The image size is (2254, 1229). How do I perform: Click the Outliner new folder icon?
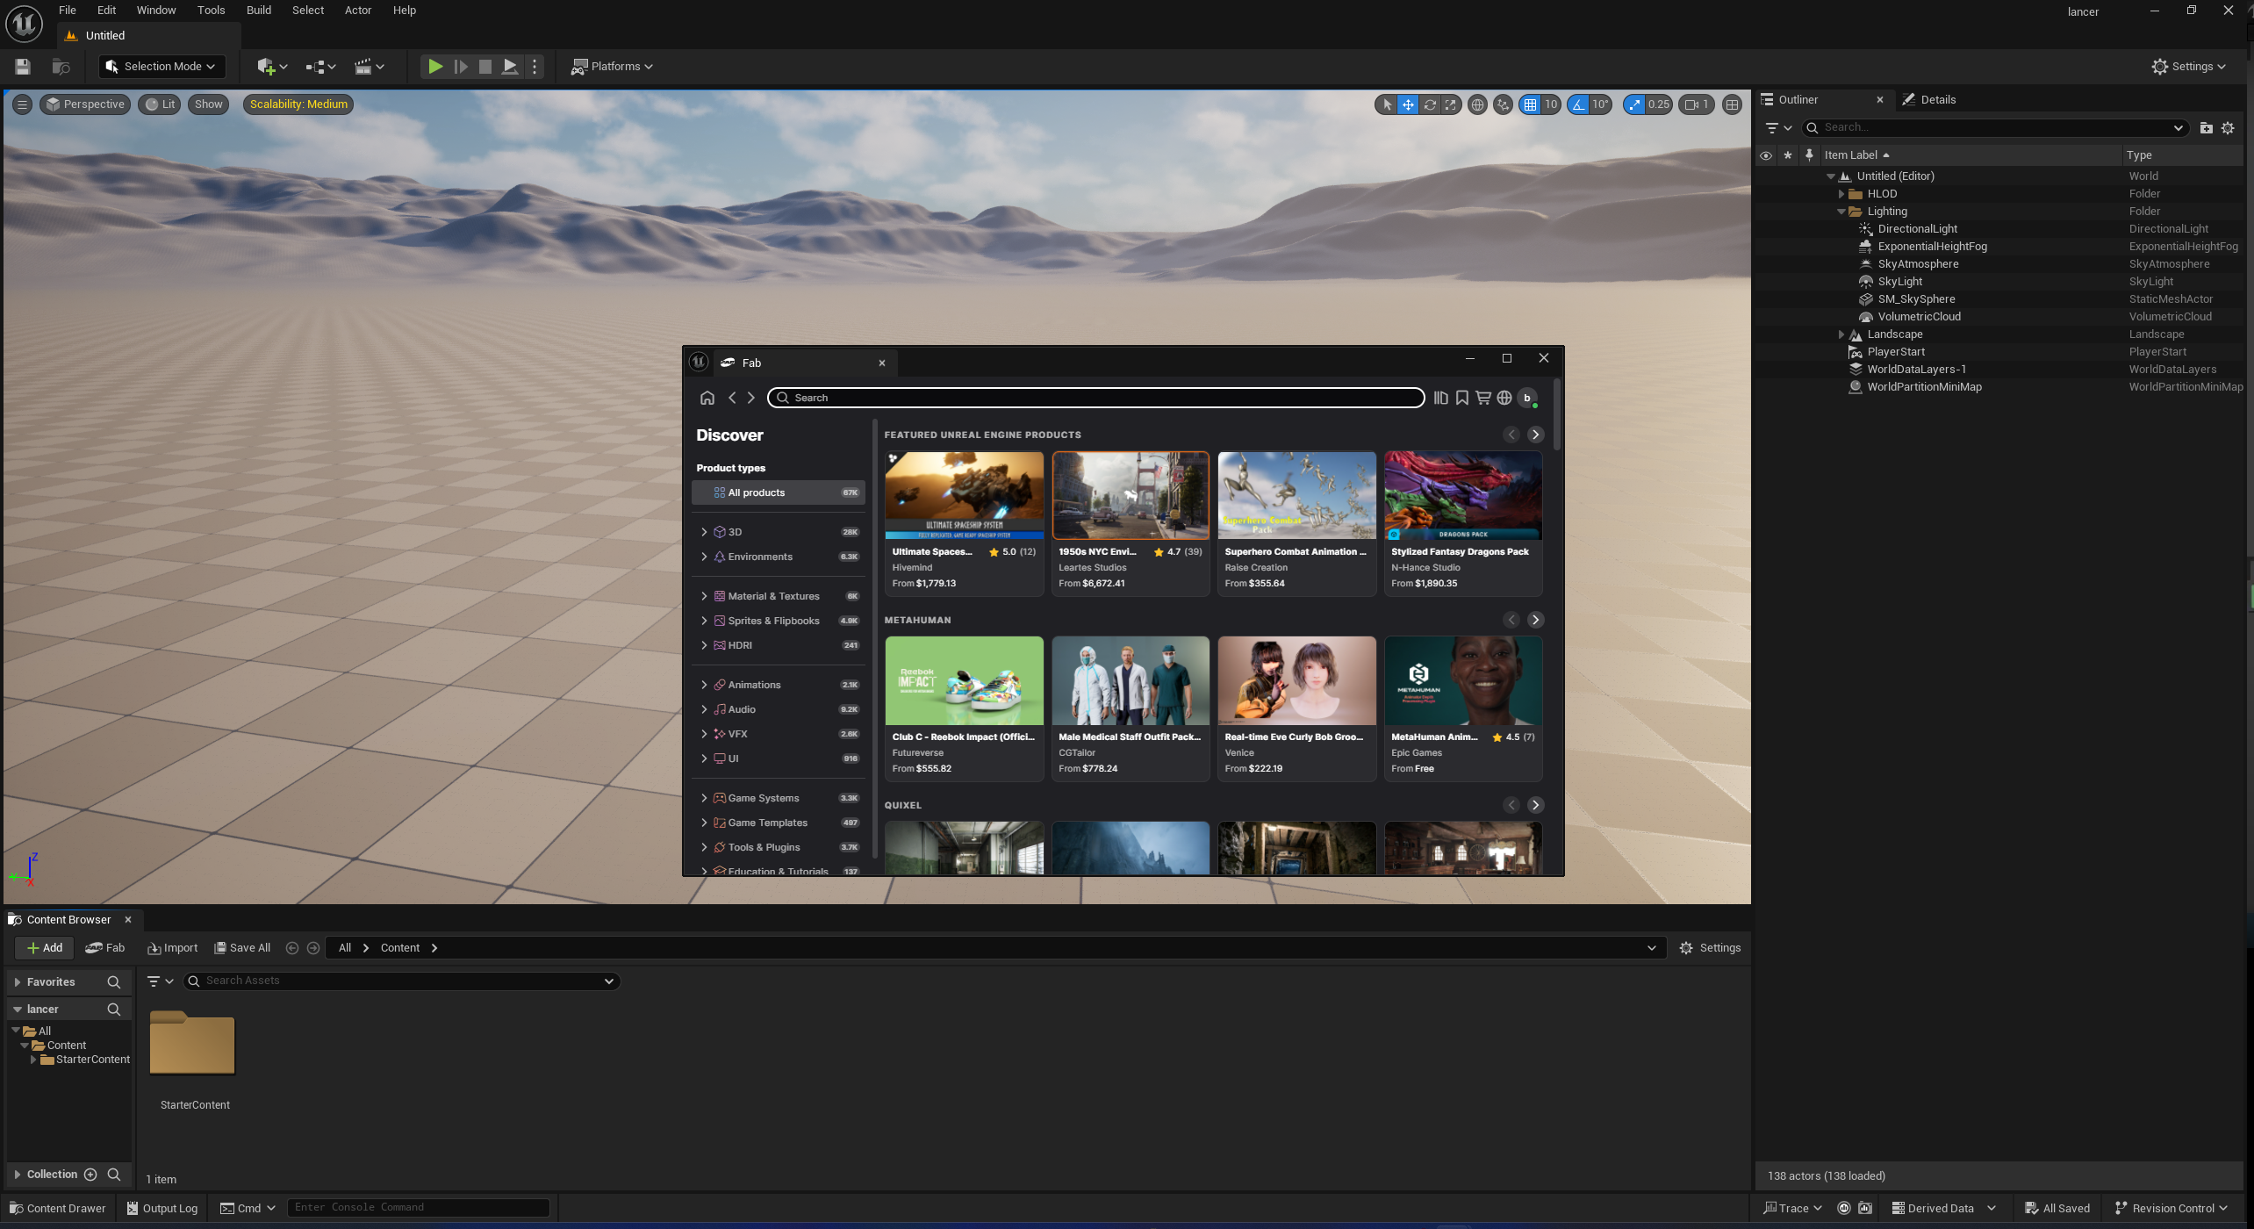click(x=2206, y=128)
